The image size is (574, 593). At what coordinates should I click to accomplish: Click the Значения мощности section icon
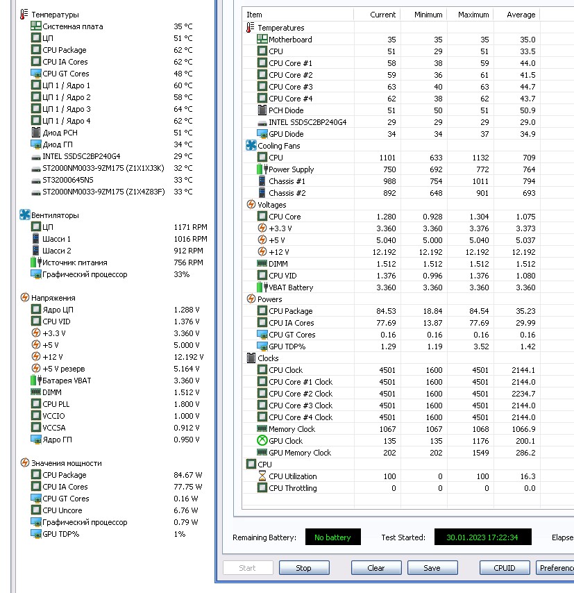(x=24, y=462)
